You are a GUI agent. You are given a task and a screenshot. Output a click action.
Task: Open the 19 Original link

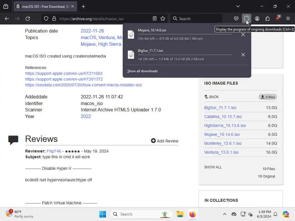pyautogui.click(x=266, y=176)
